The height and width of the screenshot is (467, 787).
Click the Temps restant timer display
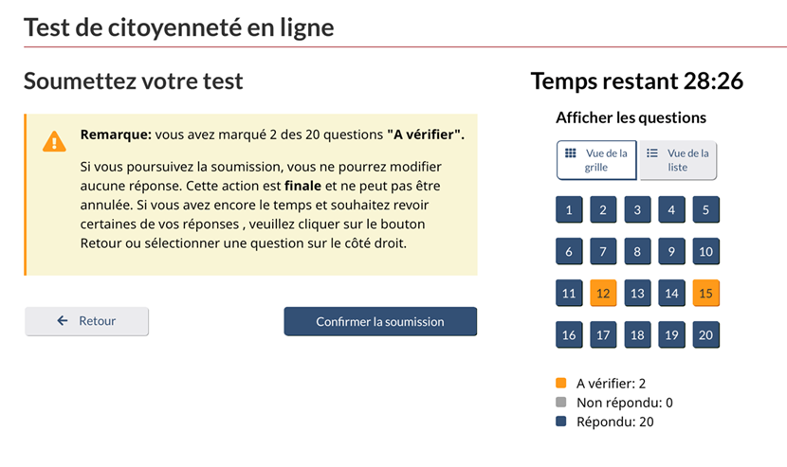coord(636,81)
